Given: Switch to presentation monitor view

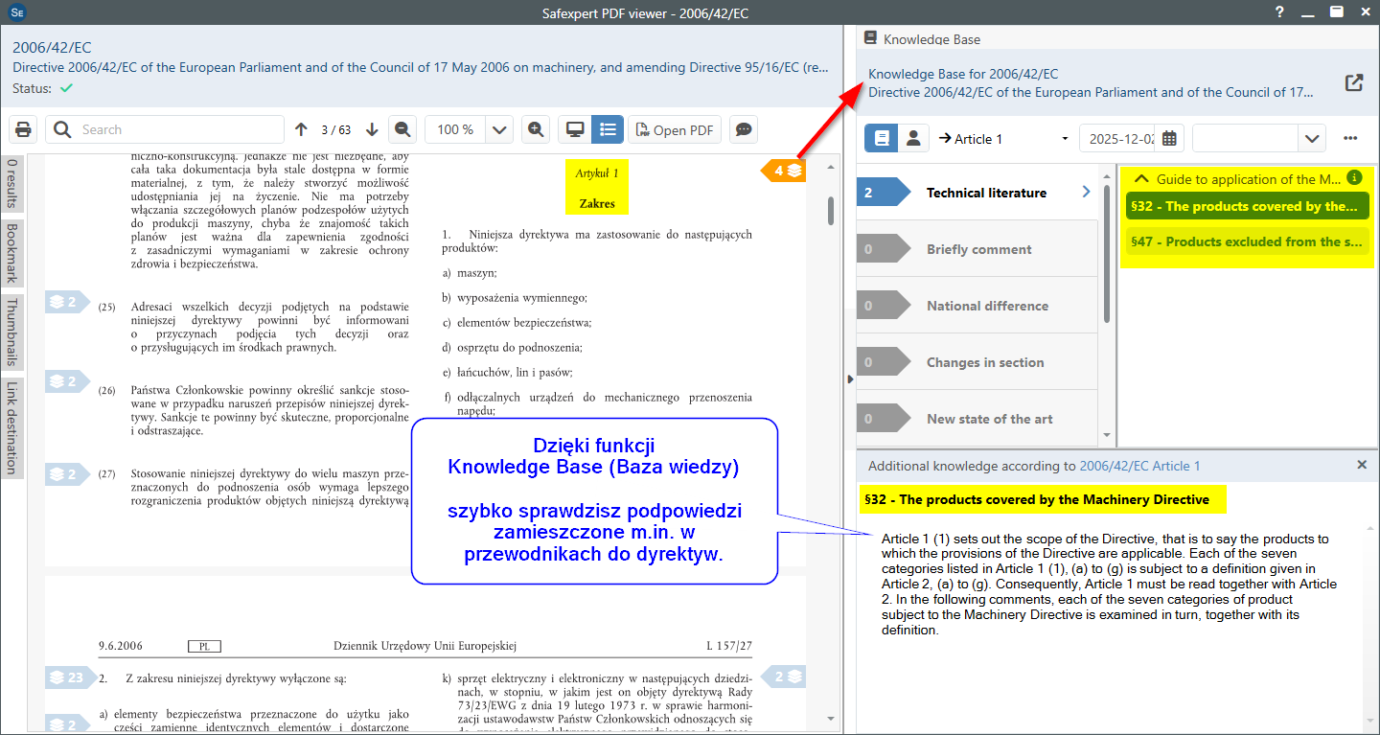Looking at the screenshot, I should click(575, 129).
